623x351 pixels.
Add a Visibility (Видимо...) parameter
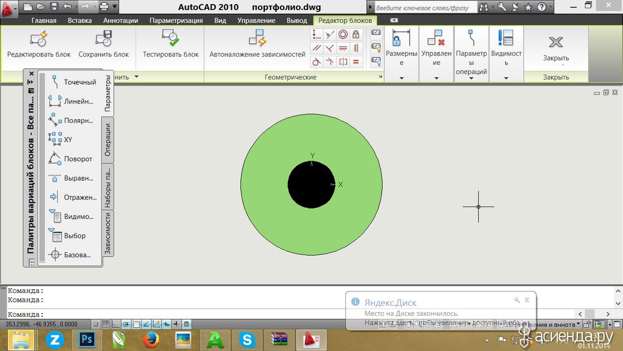point(72,216)
